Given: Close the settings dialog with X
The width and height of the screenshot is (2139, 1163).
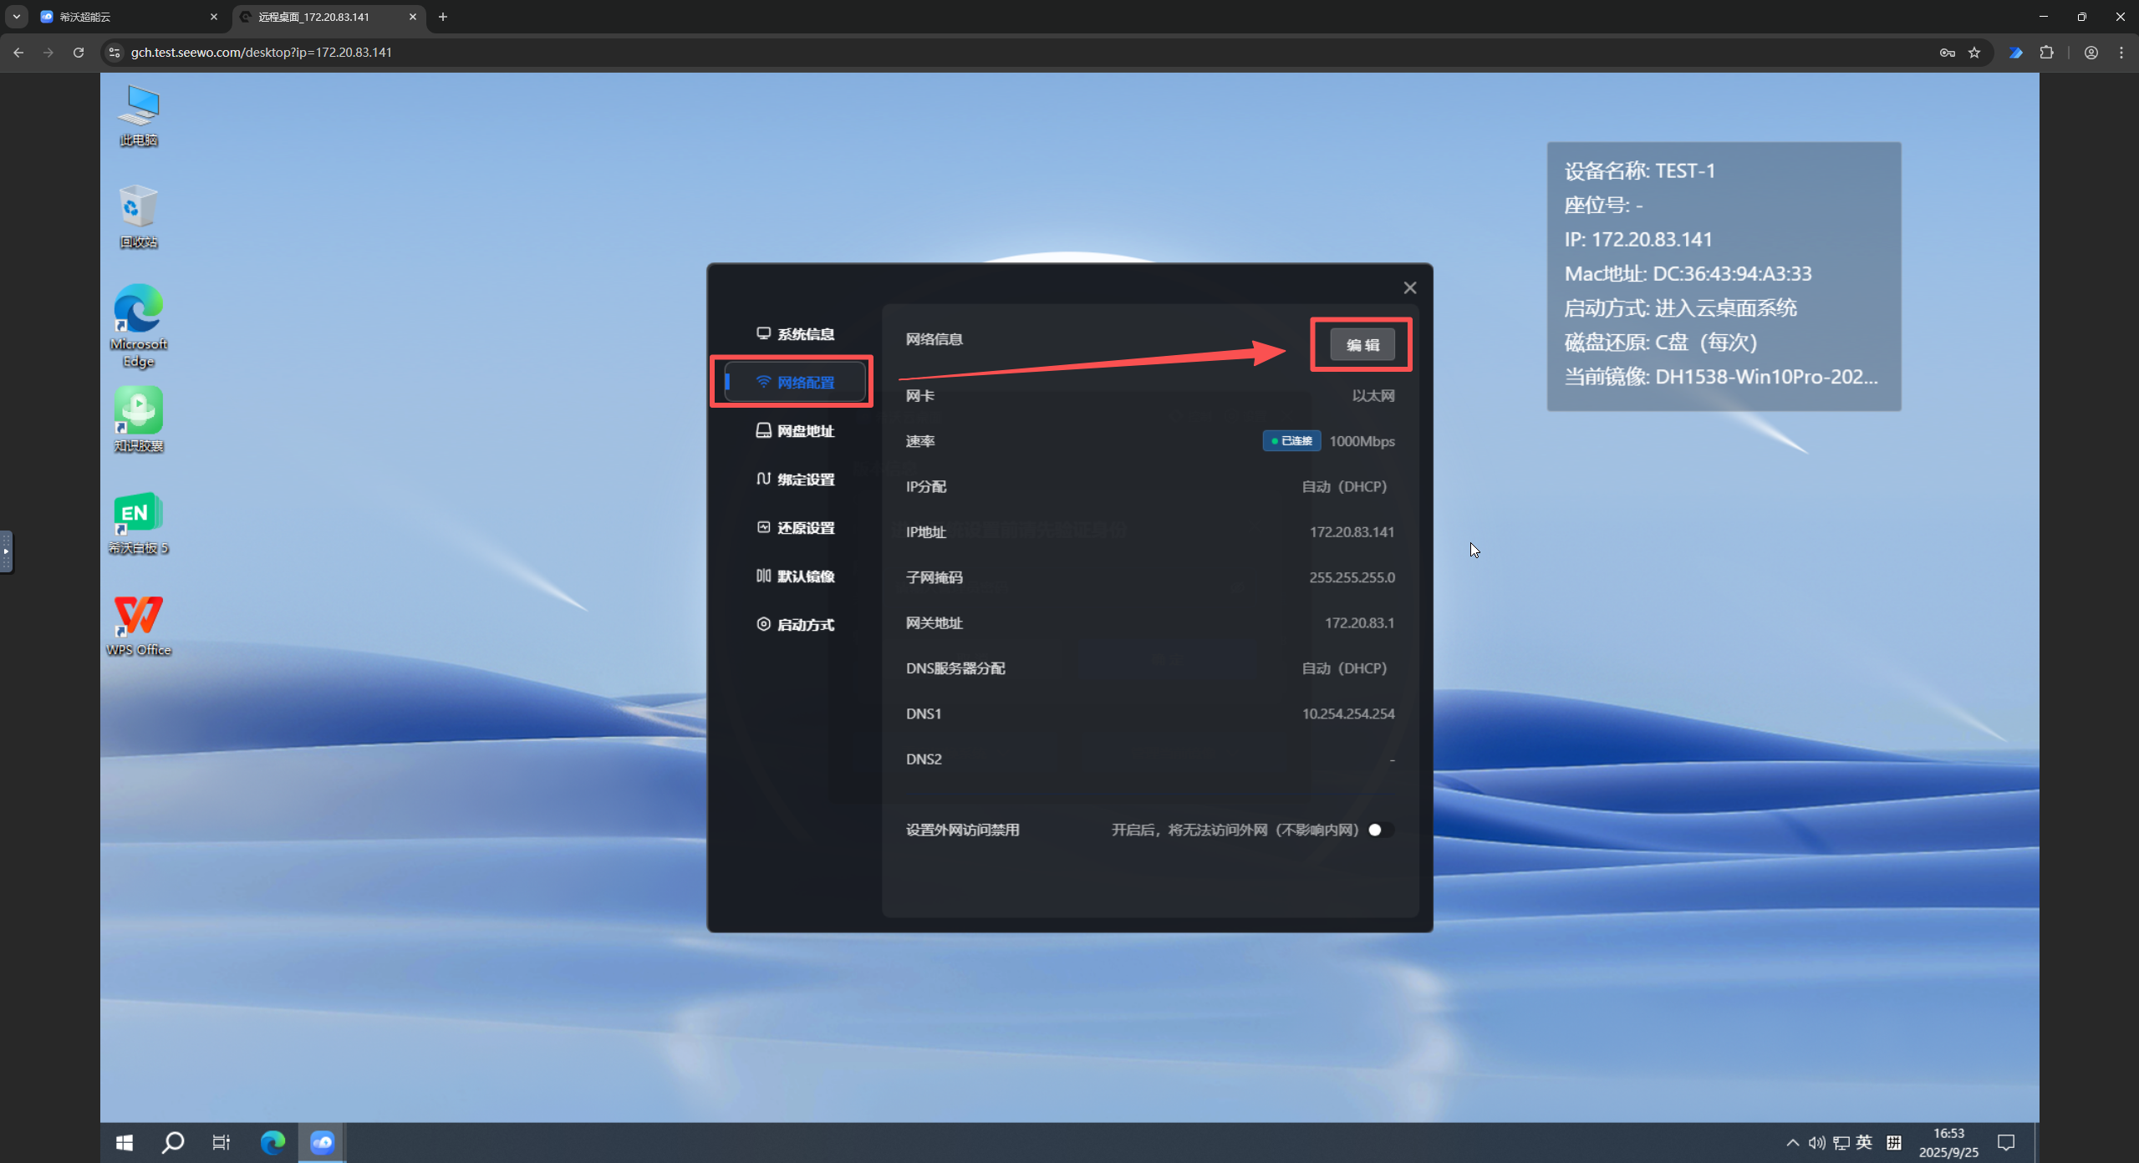Looking at the screenshot, I should (x=1409, y=288).
